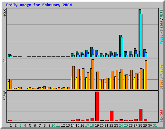Click the 90 visits axis value
165x129 pixels.
[x=5, y=61]
